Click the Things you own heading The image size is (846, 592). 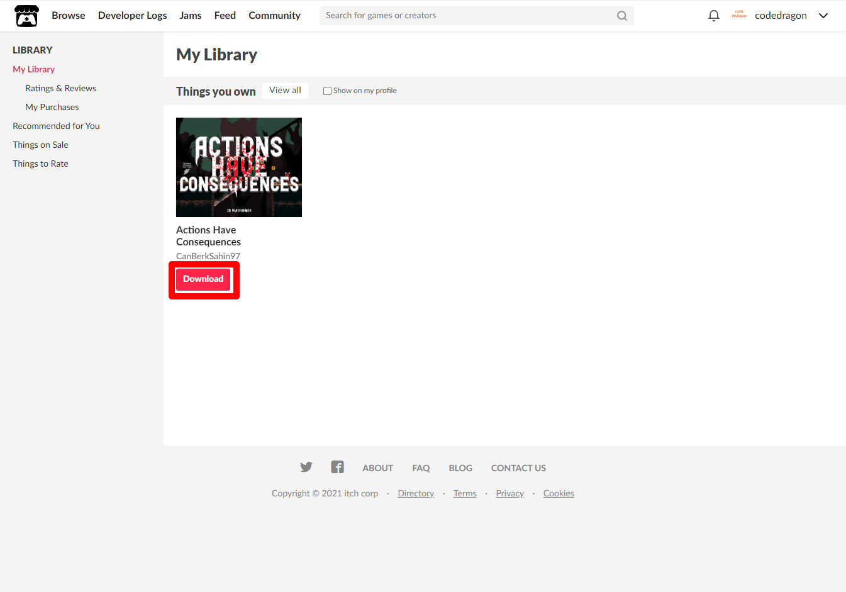tap(216, 91)
